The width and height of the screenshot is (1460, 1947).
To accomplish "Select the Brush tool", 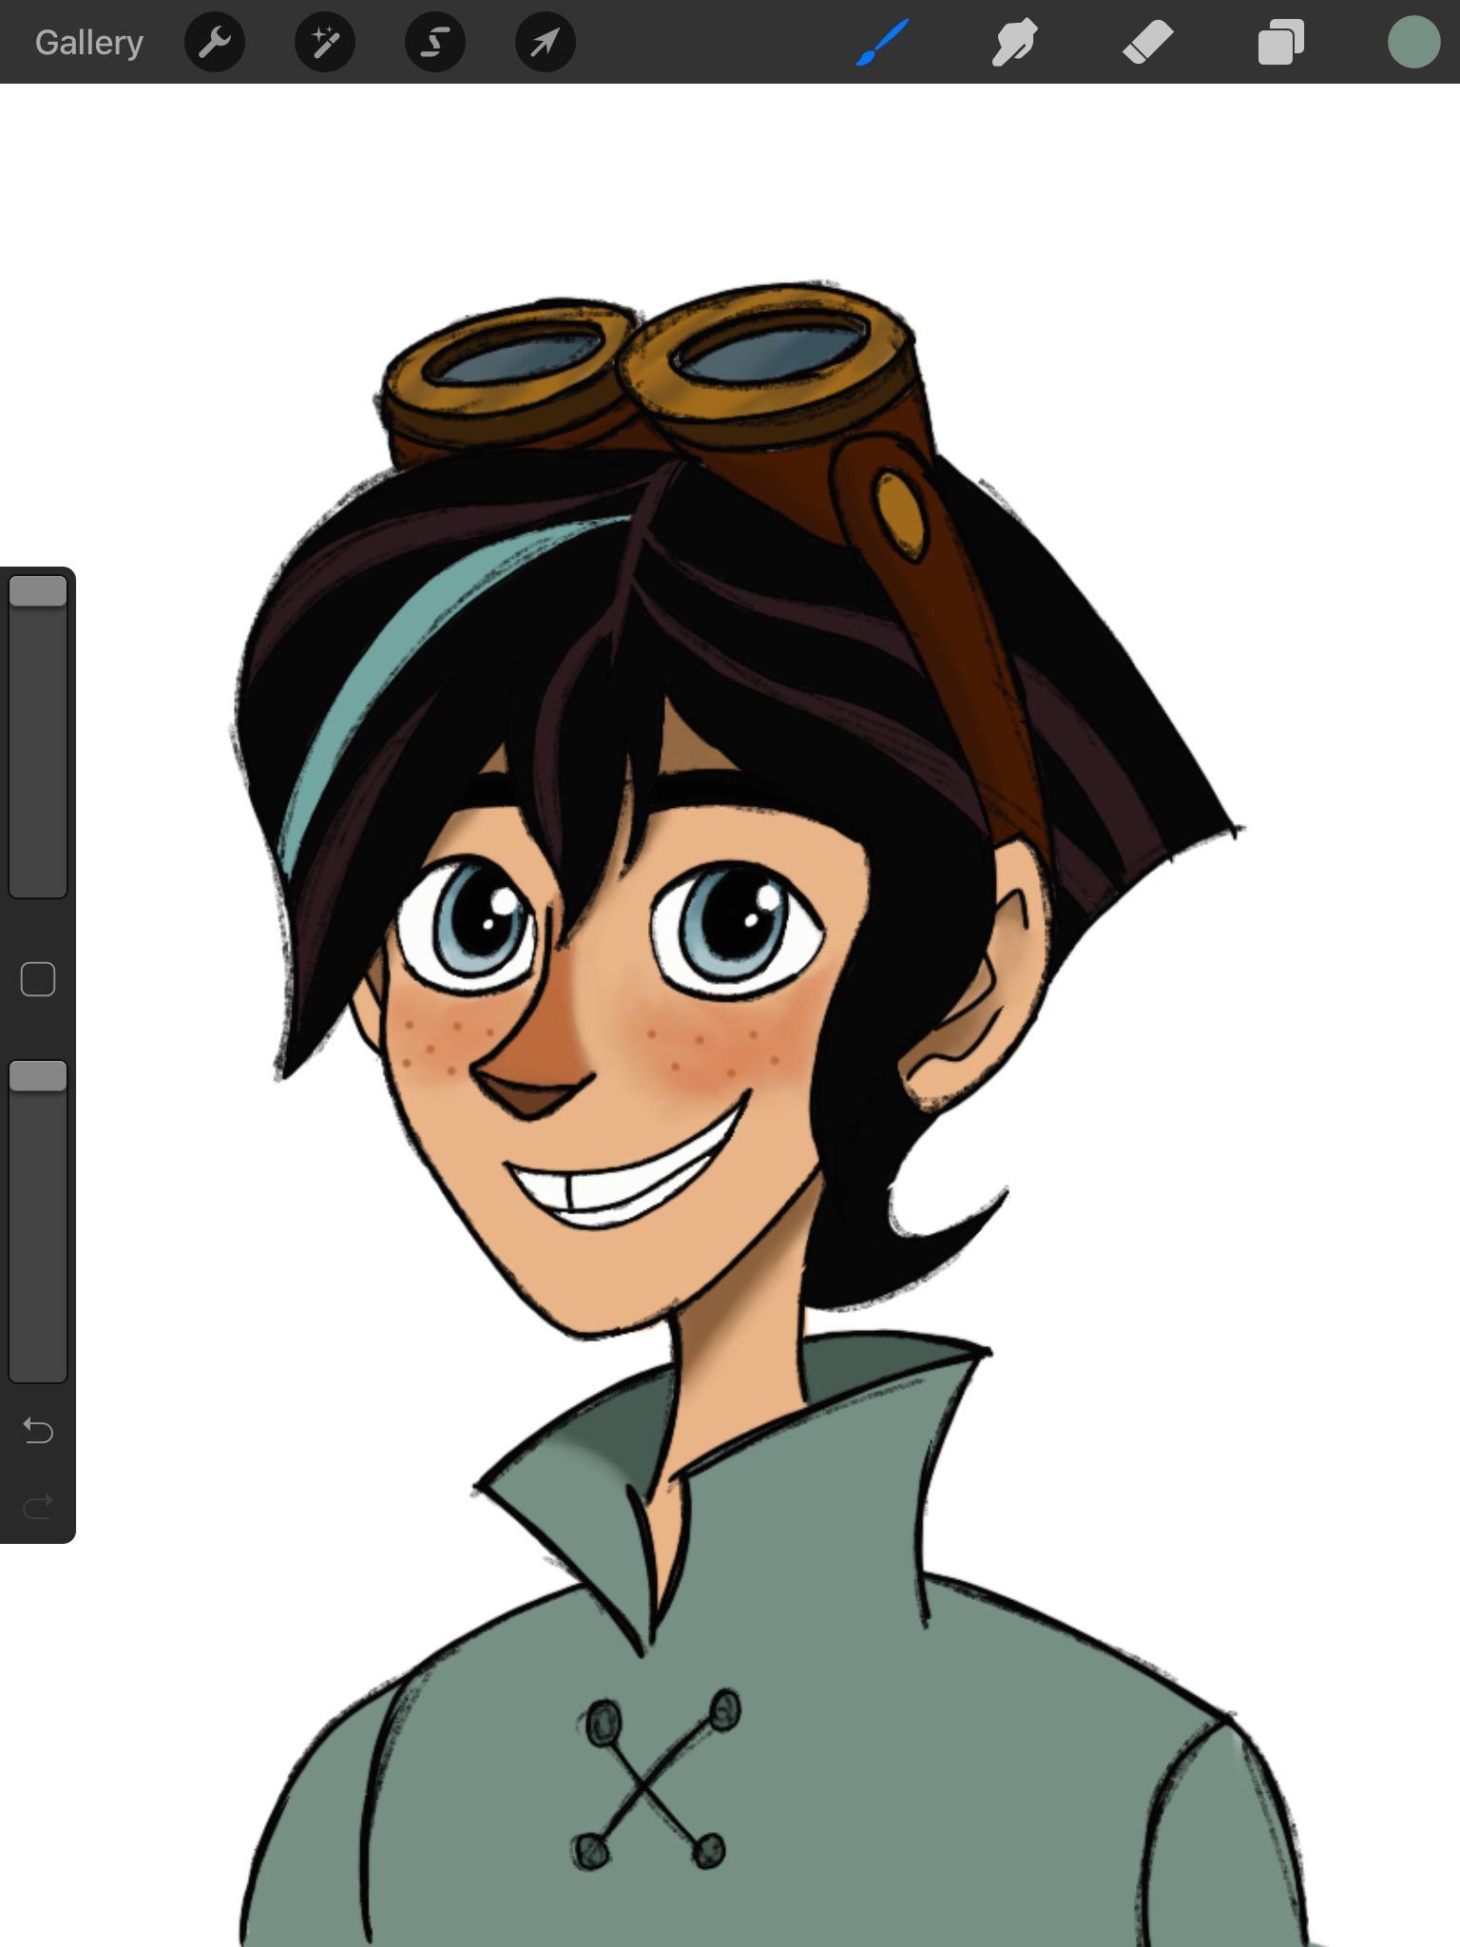I will 882,43.
